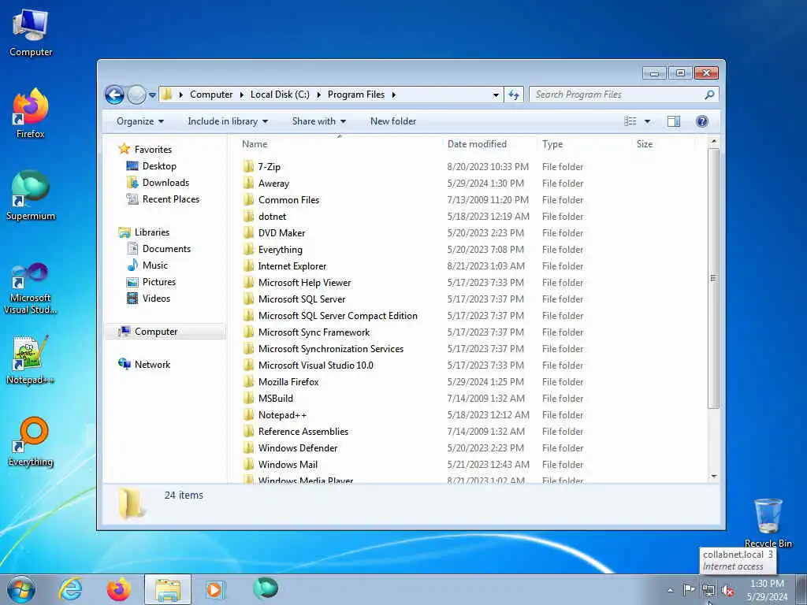
Task: Select the Windows Defender folder
Action: (x=297, y=448)
